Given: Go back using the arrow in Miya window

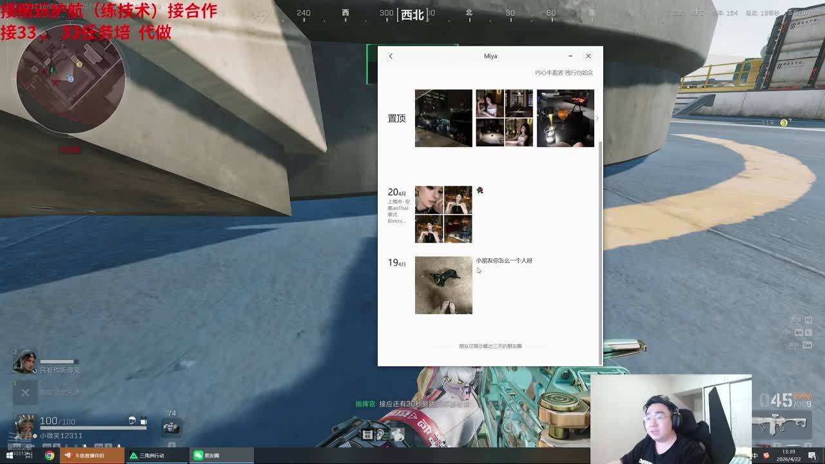Looking at the screenshot, I should [391, 56].
